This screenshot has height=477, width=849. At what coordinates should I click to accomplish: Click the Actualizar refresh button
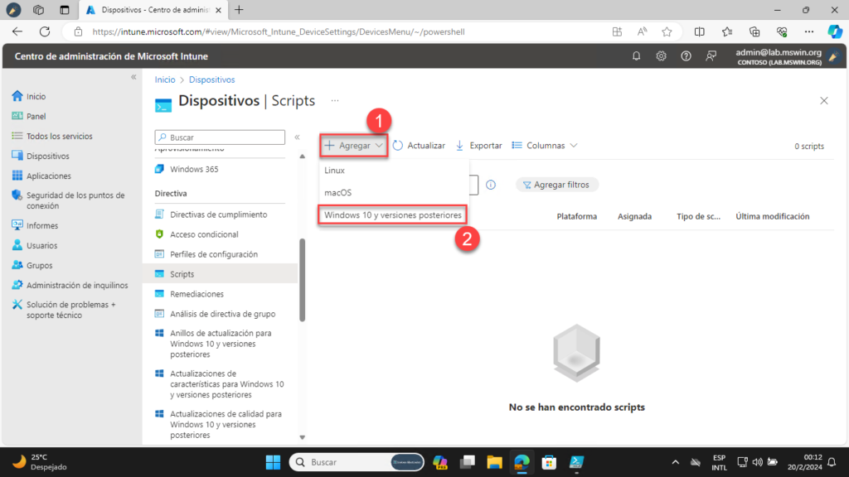419,146
